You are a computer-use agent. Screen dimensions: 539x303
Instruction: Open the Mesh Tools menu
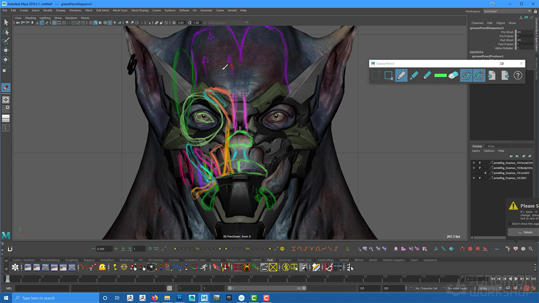tap(120, 10)
